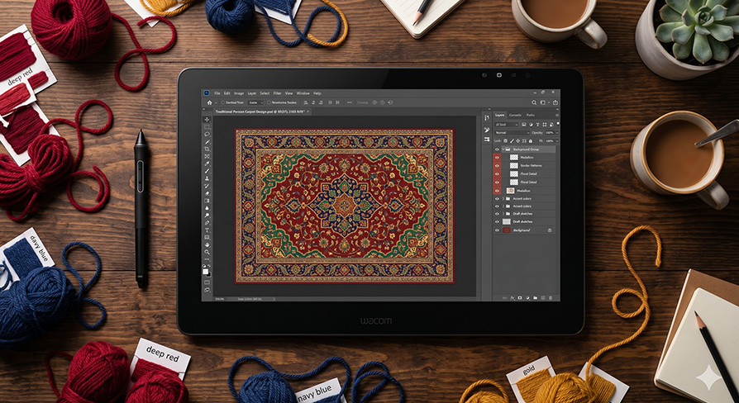Hide the upper Accent colors group

[x=498, y=199]
